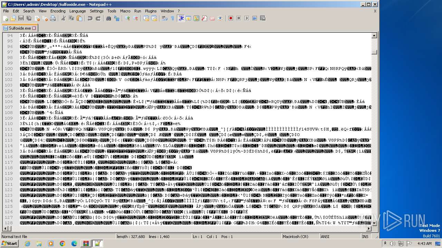Click the vertical scrollbar up arrow

point(374,35)
